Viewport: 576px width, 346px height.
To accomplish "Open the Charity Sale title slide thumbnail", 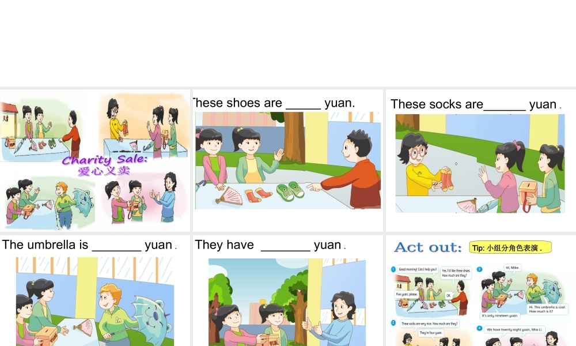I will (x=95, y=161).
